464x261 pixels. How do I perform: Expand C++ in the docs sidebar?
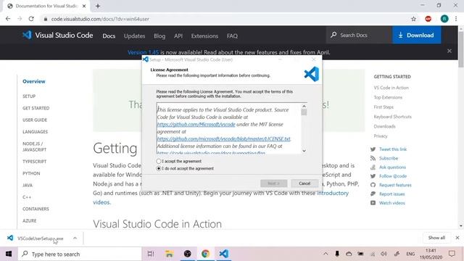click(27, 196)
